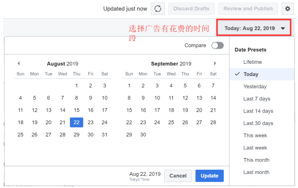Pick September 30 on the calendar

click(143, 135)
